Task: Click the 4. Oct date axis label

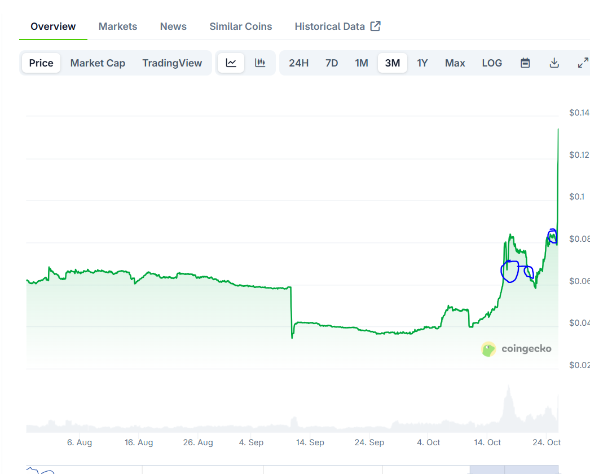Action: (428, 442)
